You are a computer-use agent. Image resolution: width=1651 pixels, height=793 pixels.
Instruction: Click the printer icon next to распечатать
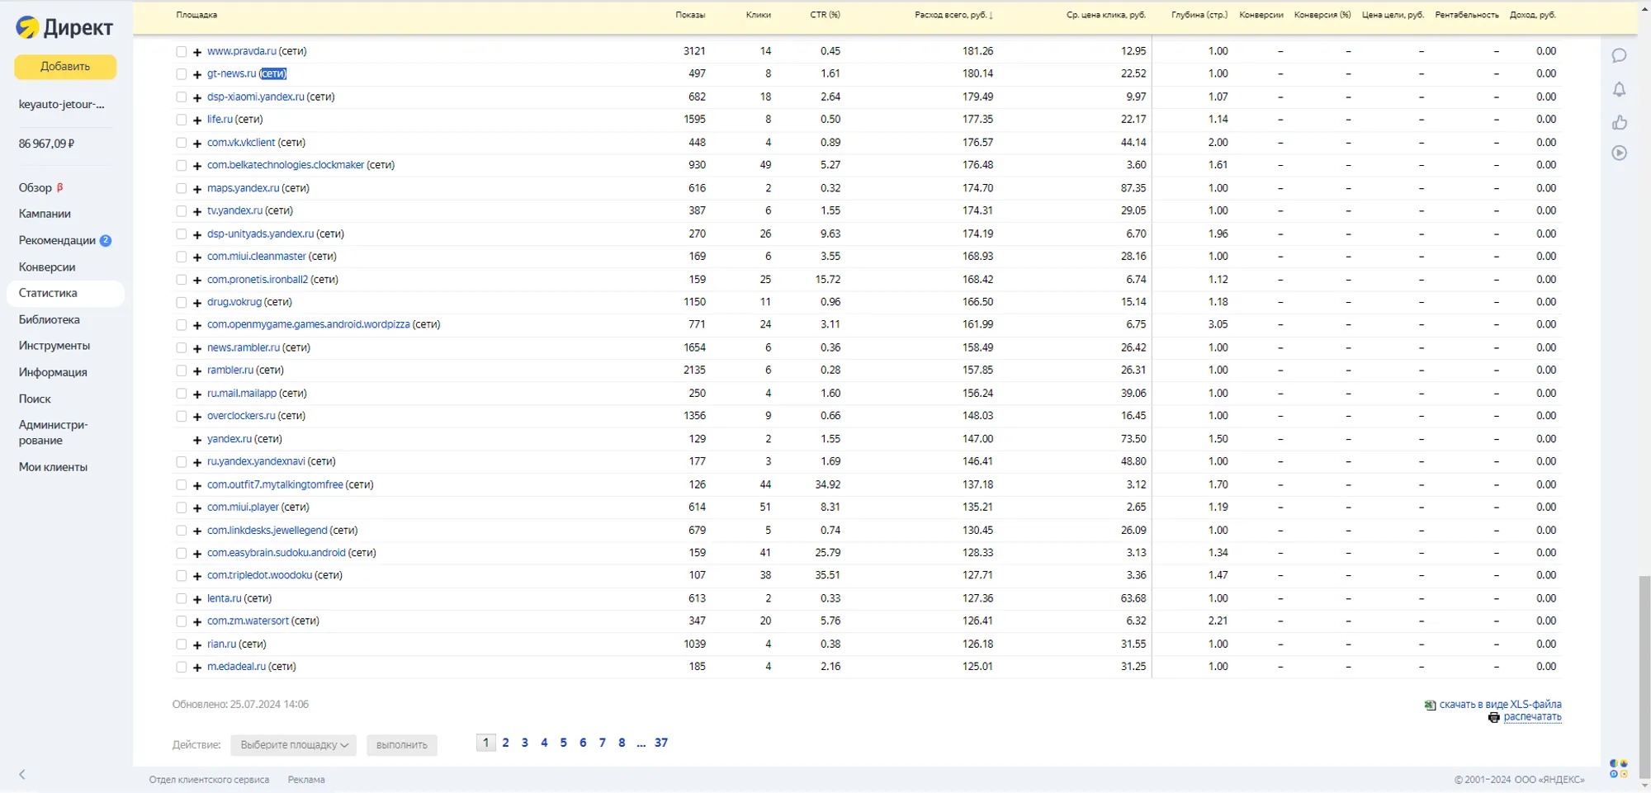1493,717
